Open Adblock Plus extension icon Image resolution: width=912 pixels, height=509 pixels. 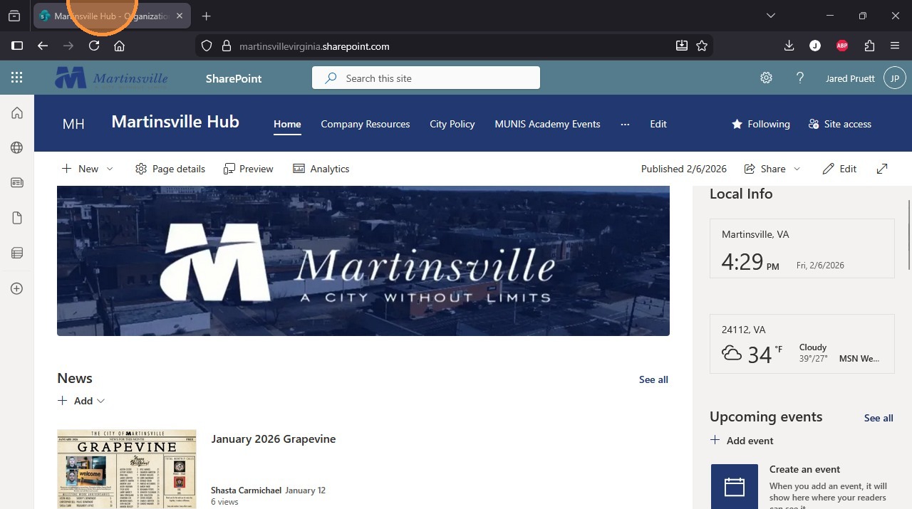tap(842, 46)
